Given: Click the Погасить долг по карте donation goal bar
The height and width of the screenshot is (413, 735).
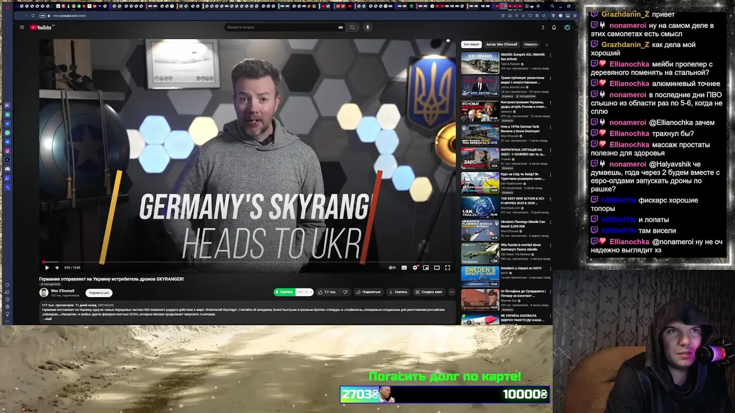Looking at the screenshot, I should (445, 394).
